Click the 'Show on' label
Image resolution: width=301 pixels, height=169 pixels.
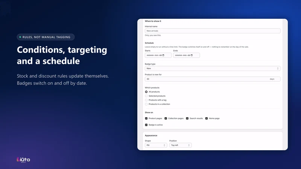pyautogui.click(x=149, y=112)
